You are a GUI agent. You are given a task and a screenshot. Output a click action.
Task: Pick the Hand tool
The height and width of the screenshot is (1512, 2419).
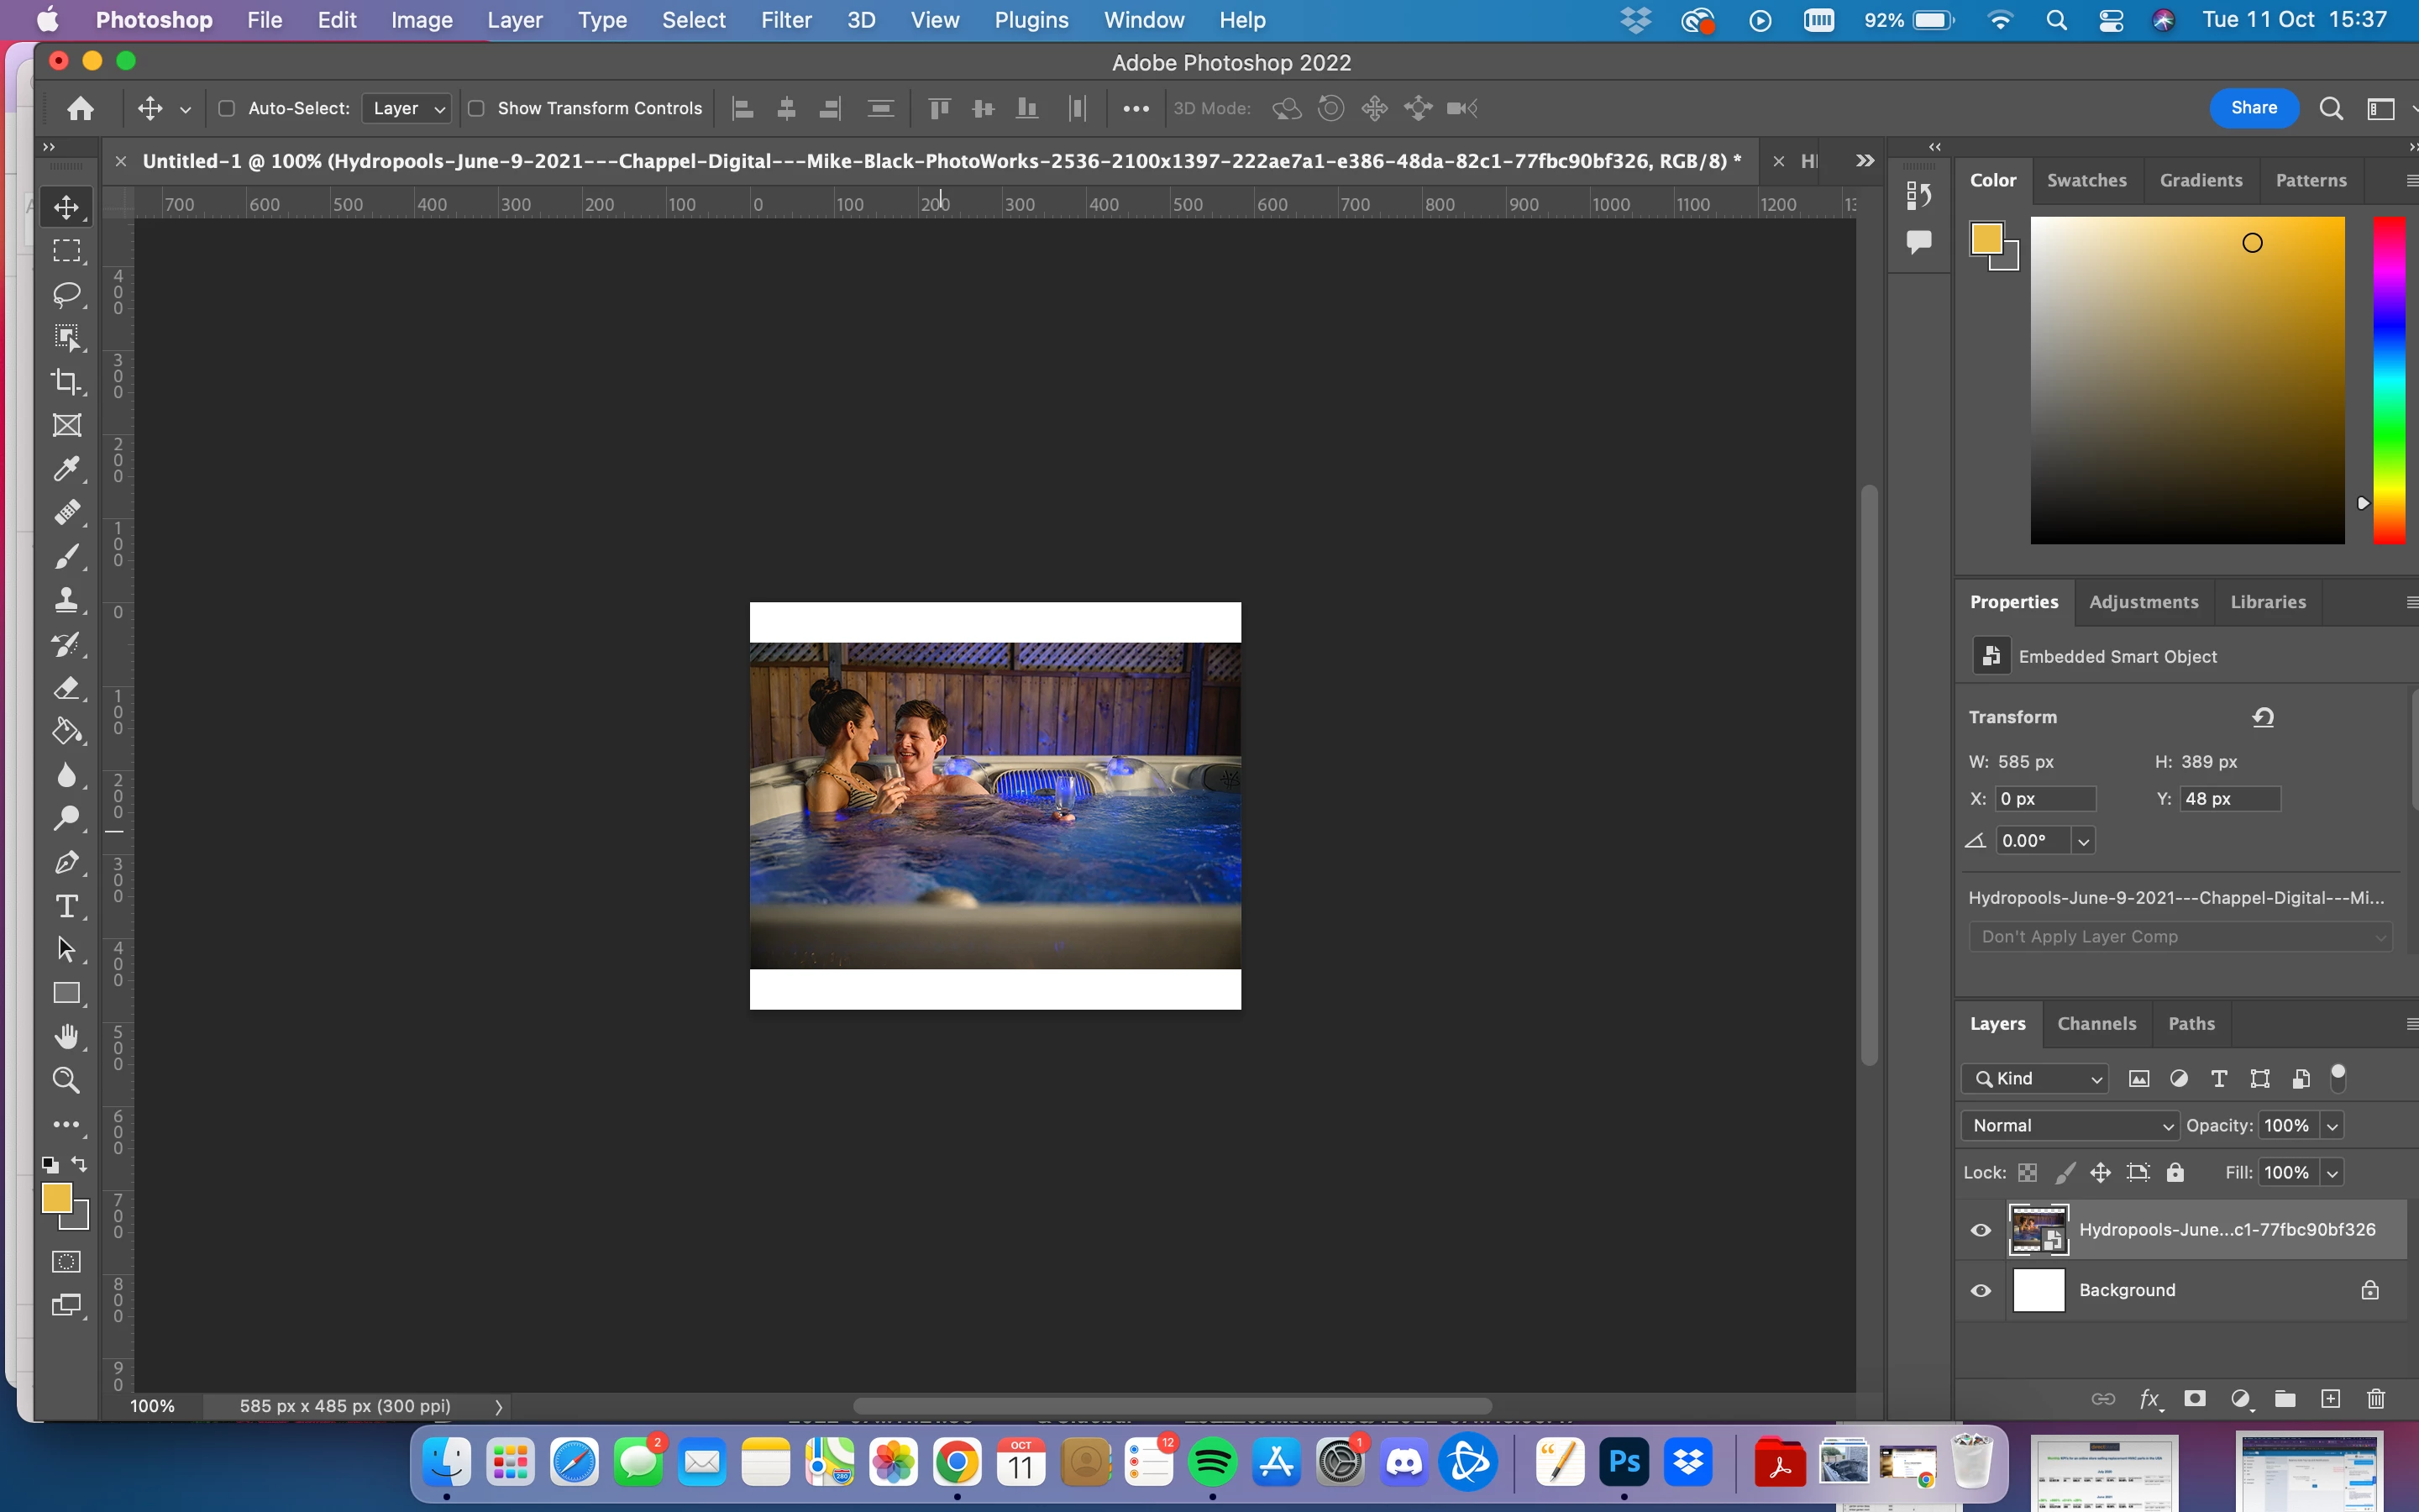point(67,1037)
